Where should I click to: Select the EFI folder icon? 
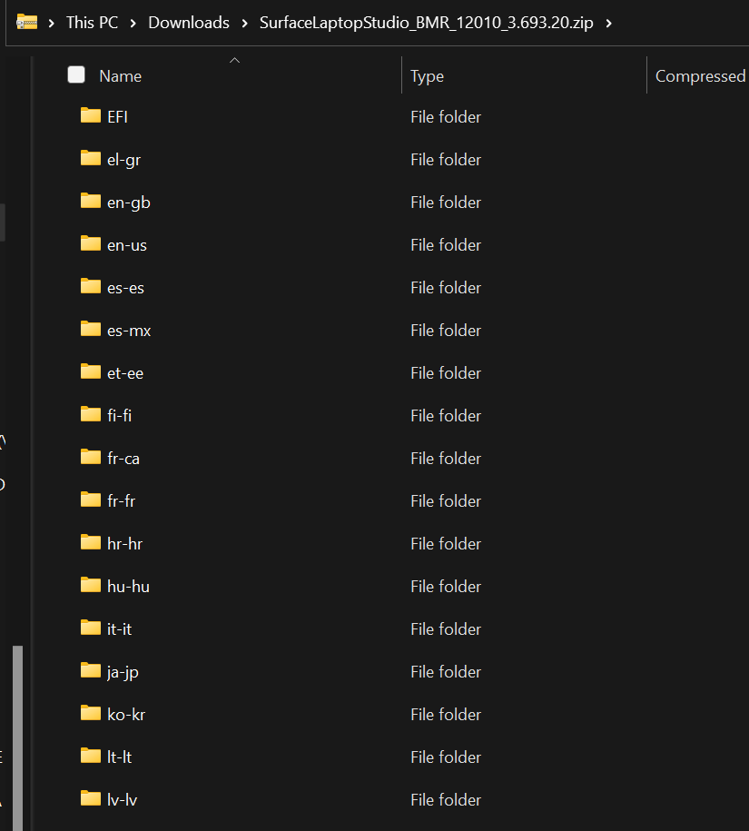(x=91, y=115)
